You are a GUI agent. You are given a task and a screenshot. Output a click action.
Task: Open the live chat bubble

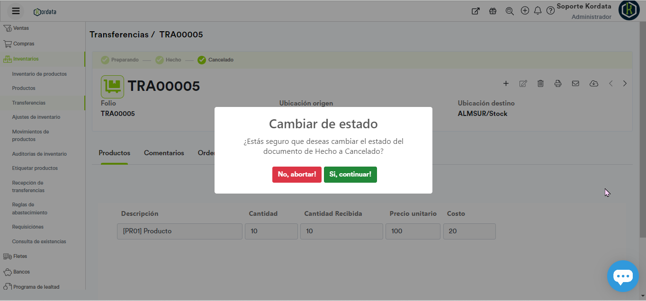623,276
